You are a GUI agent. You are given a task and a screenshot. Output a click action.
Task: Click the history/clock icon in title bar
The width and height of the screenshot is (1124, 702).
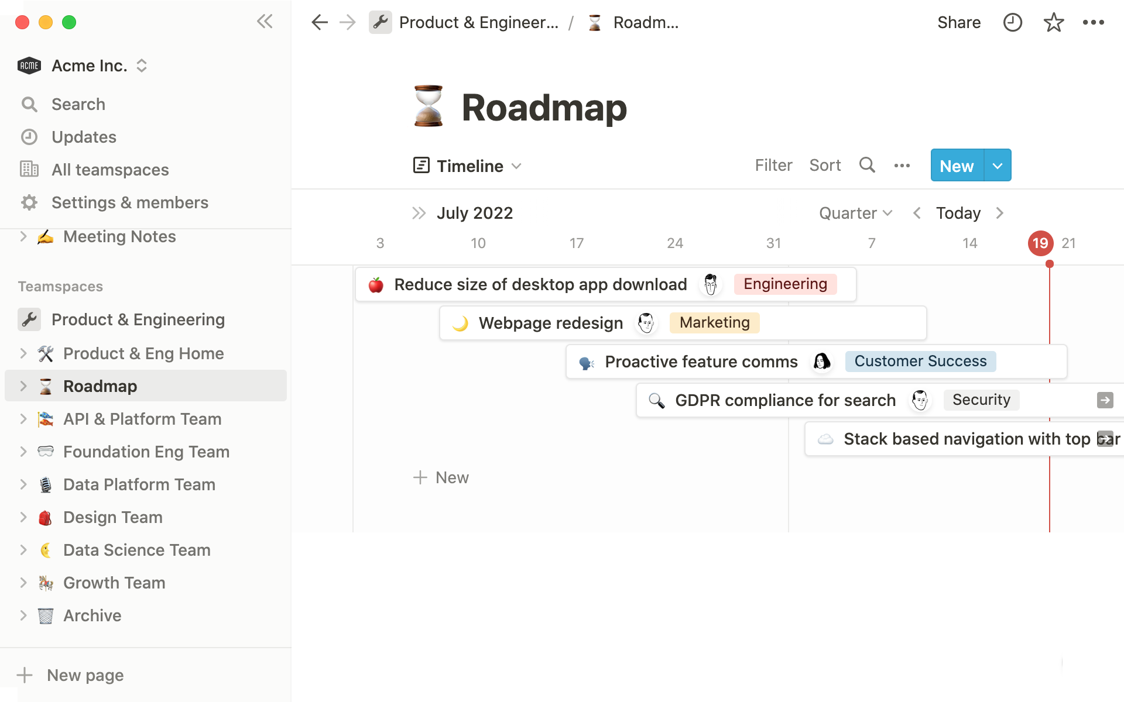1013,23
